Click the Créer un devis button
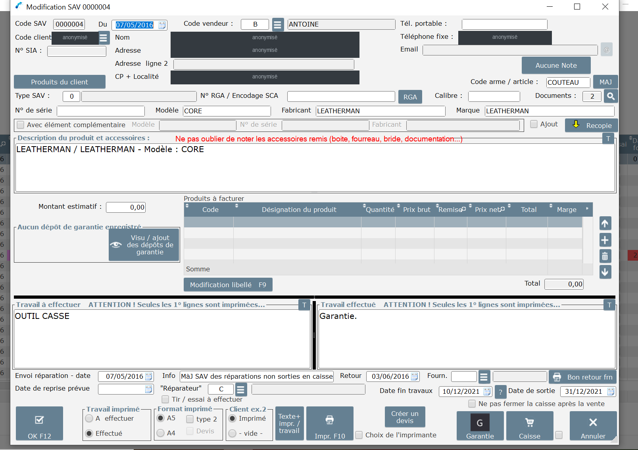638x450 pixels. click(x=405, y=417)
